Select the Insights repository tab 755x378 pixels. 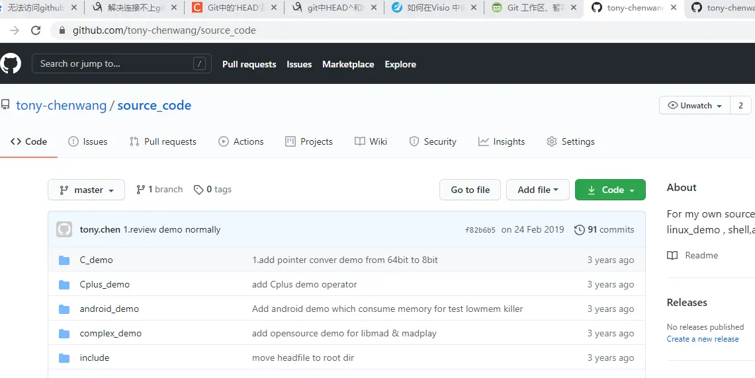coord(502,141)
